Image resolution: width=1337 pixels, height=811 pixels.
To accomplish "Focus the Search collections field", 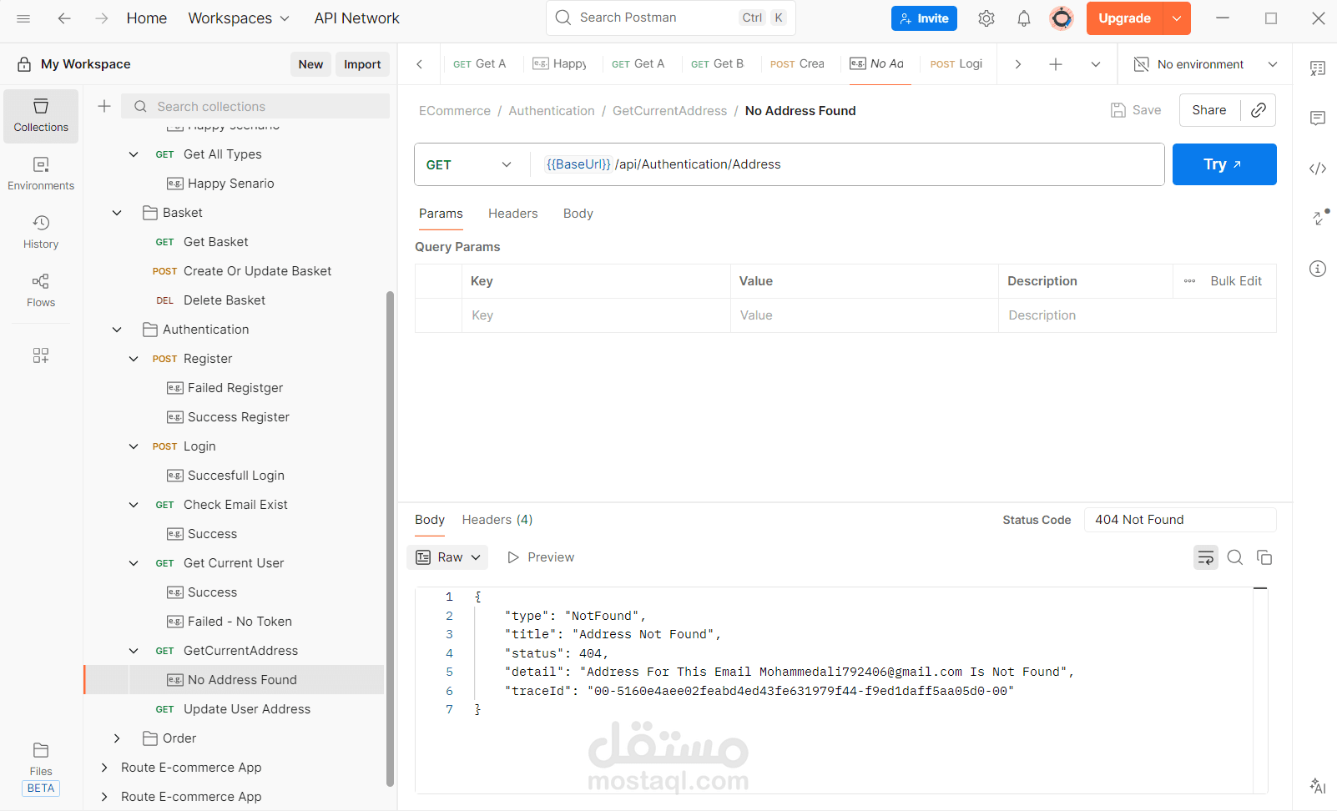I will (x=255, y=106).
